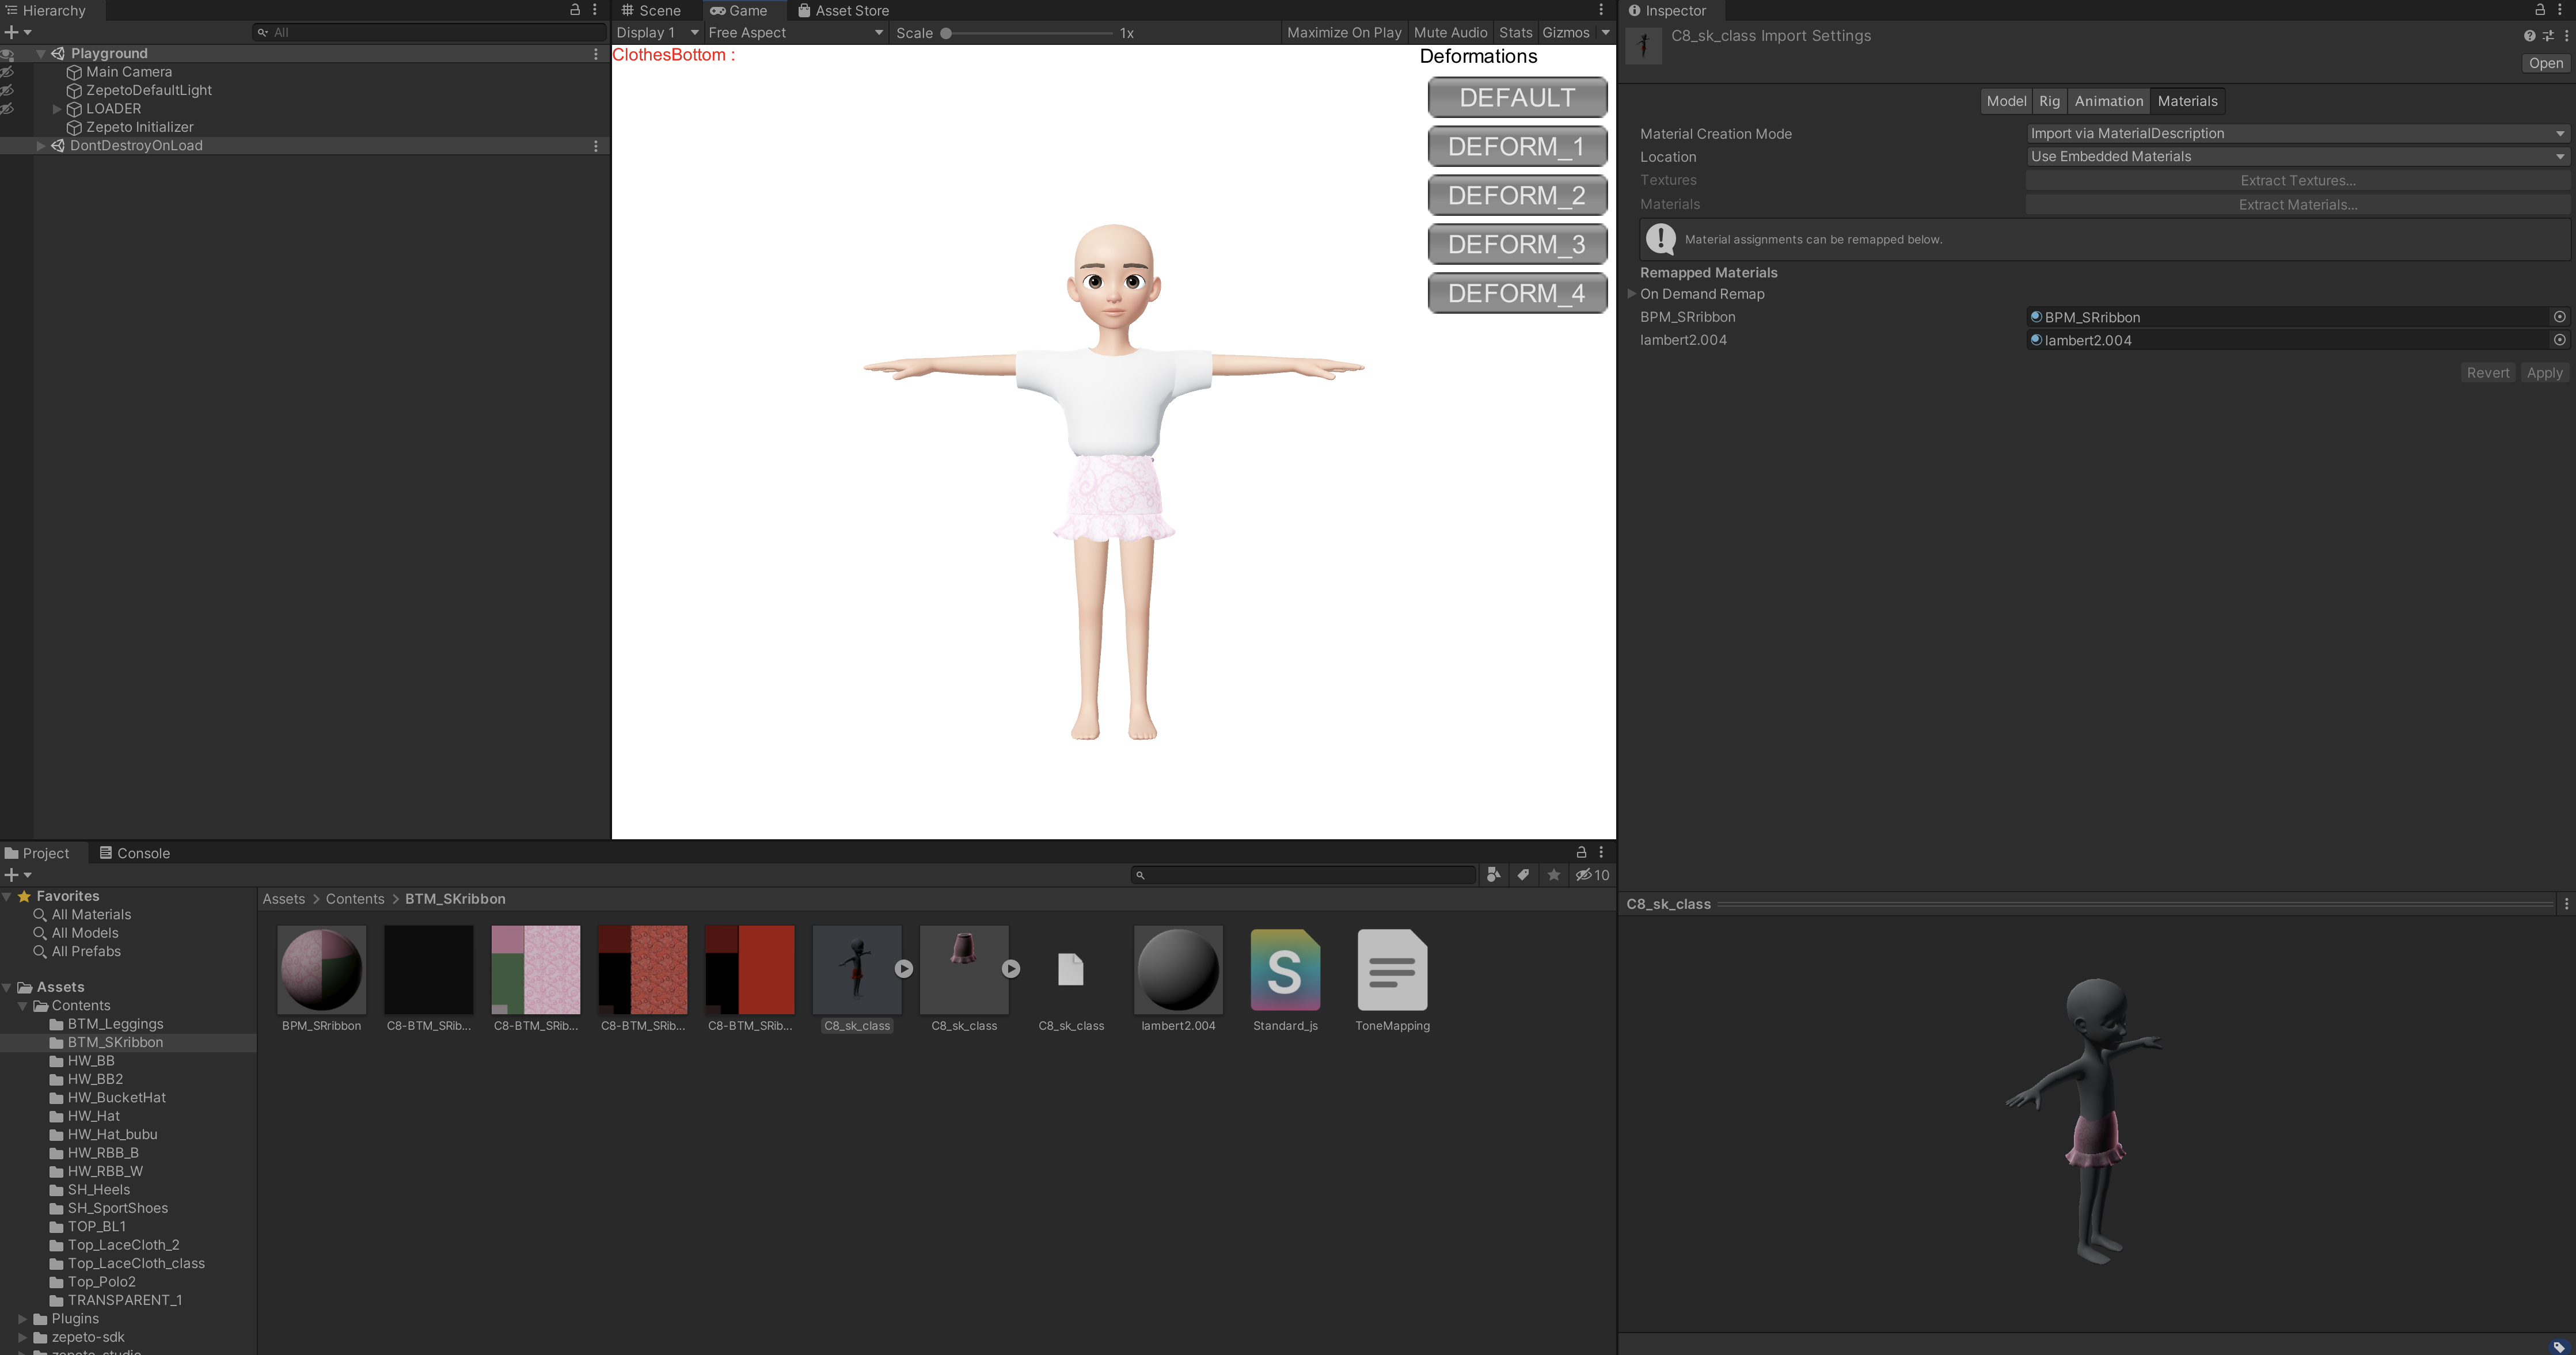Open the Materials import tab
This screenshot has height=1355, width=2576.
point(2187,101)
